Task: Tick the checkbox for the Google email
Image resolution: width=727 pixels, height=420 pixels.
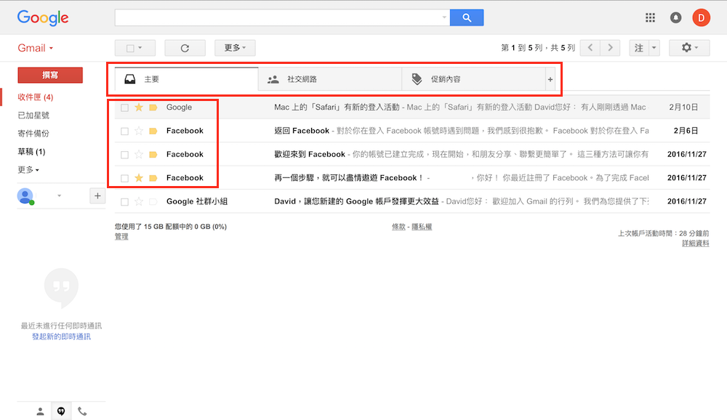Action: (x=124, y=108)
